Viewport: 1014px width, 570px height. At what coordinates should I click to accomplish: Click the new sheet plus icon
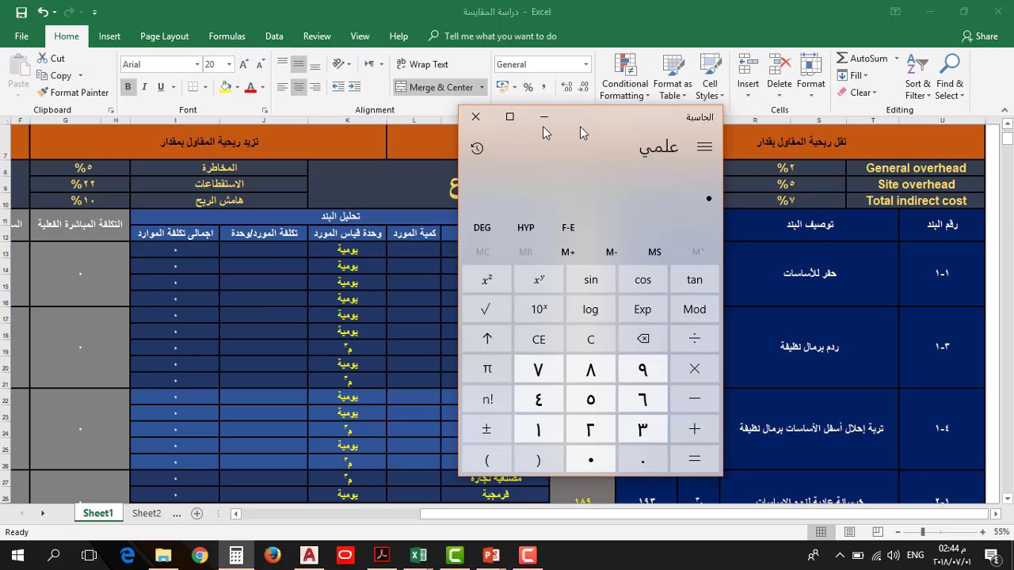196,514
